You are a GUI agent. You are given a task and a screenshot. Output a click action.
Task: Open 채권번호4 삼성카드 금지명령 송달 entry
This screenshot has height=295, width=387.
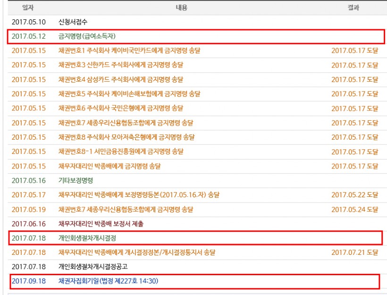pos(121,79)
